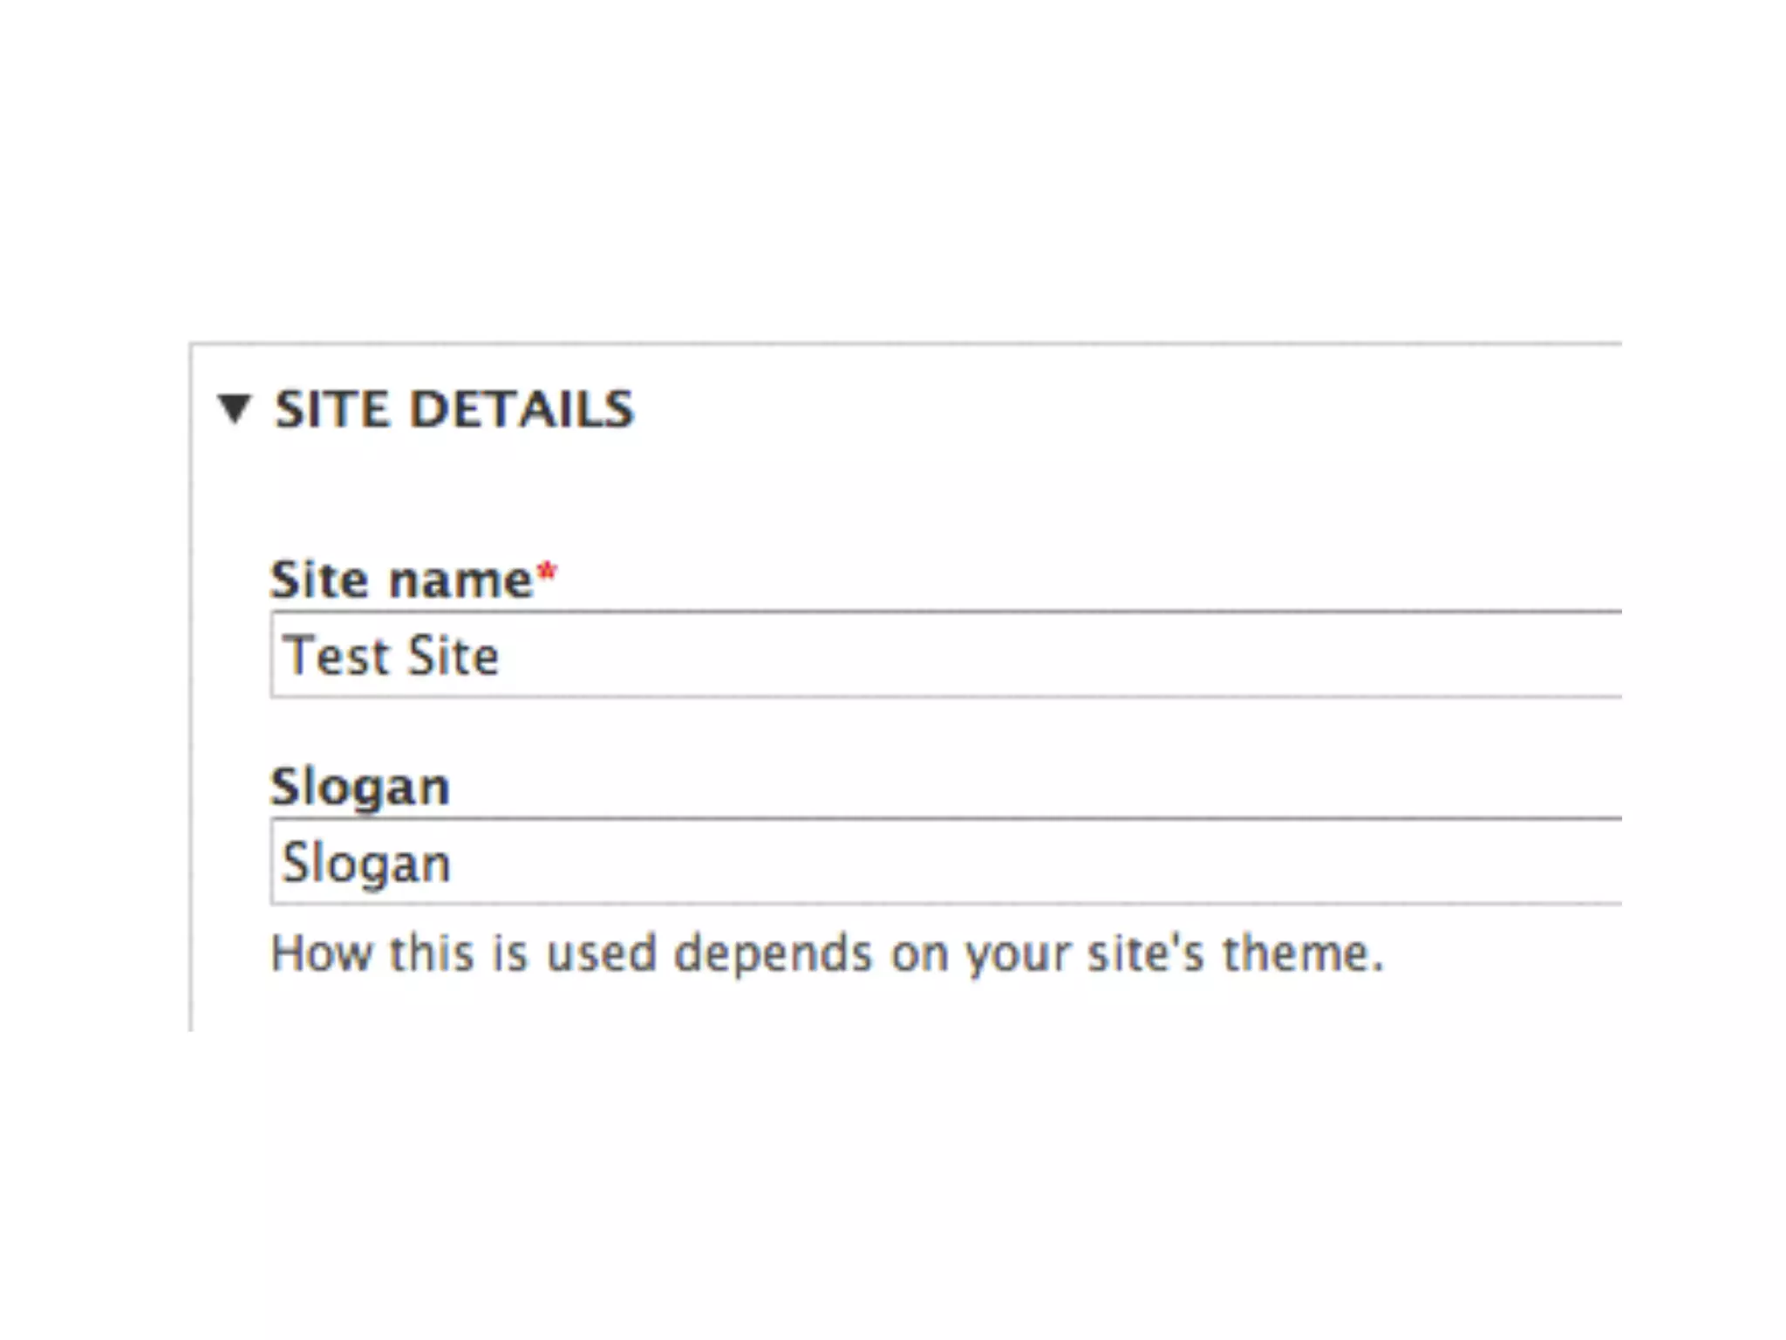Viewport: 1786px width, 1340px height.
Task: Click the Slogan help description text
Action: pos(827,953)
